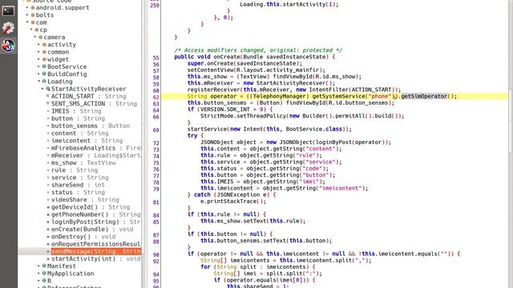Open the MyApplication class
This screenshot has width=513, height=288.
pos(71,274)
